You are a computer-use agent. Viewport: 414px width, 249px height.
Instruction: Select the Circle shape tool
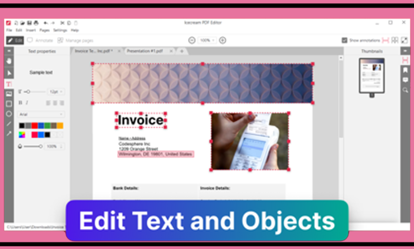(x=9, y=114)
